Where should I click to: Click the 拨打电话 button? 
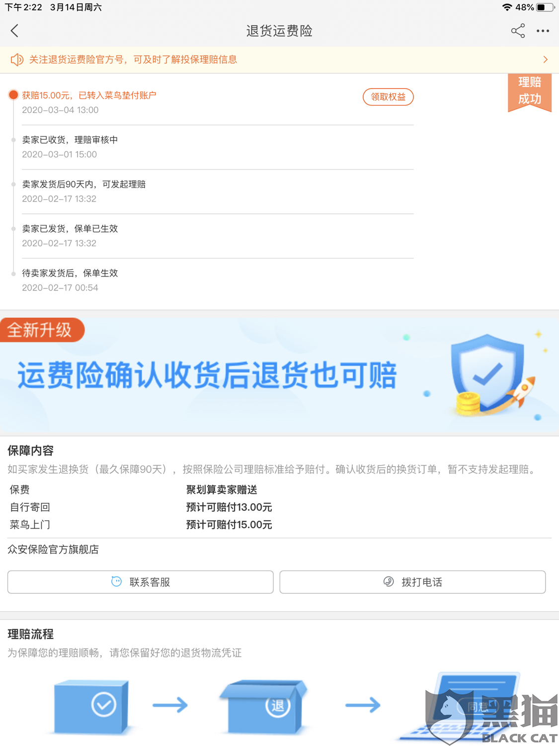tap(412, 582)
